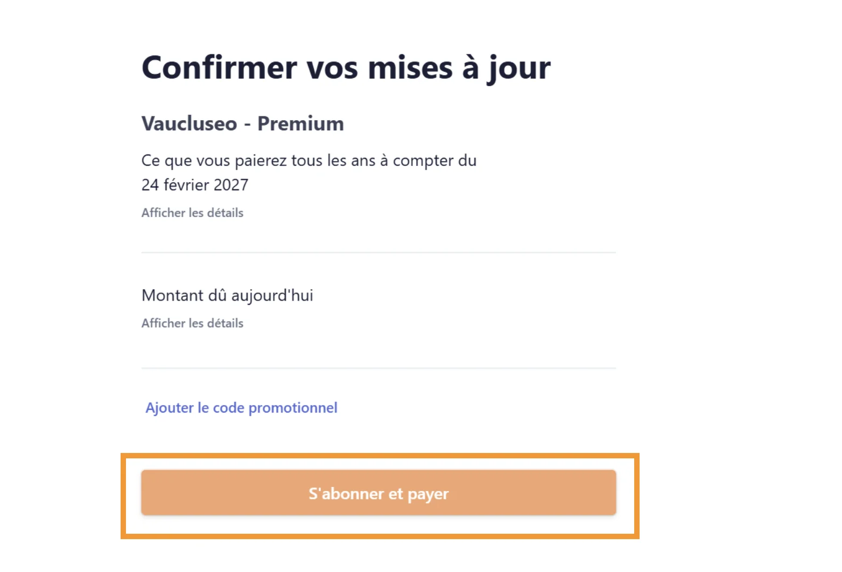842x572 pixels.
Task: Click the divider line above promo code link
Action: [378, 368]
